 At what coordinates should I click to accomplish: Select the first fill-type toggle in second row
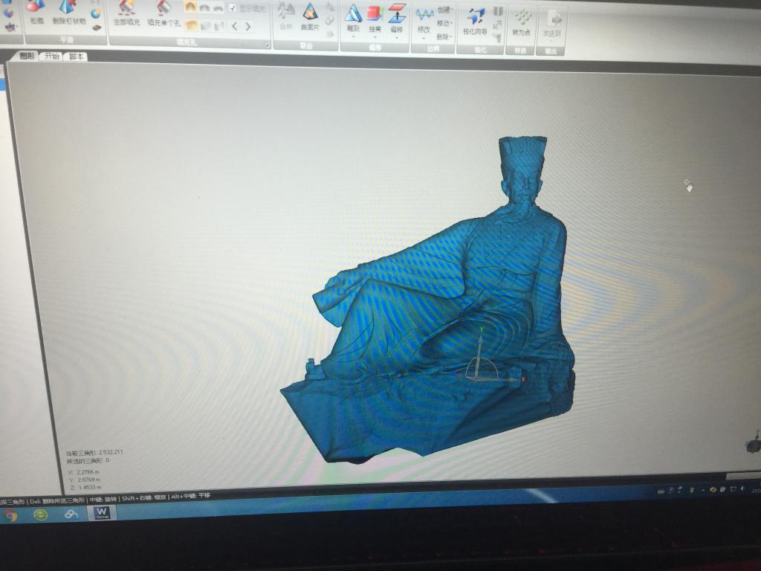click(x=191, y=25)
